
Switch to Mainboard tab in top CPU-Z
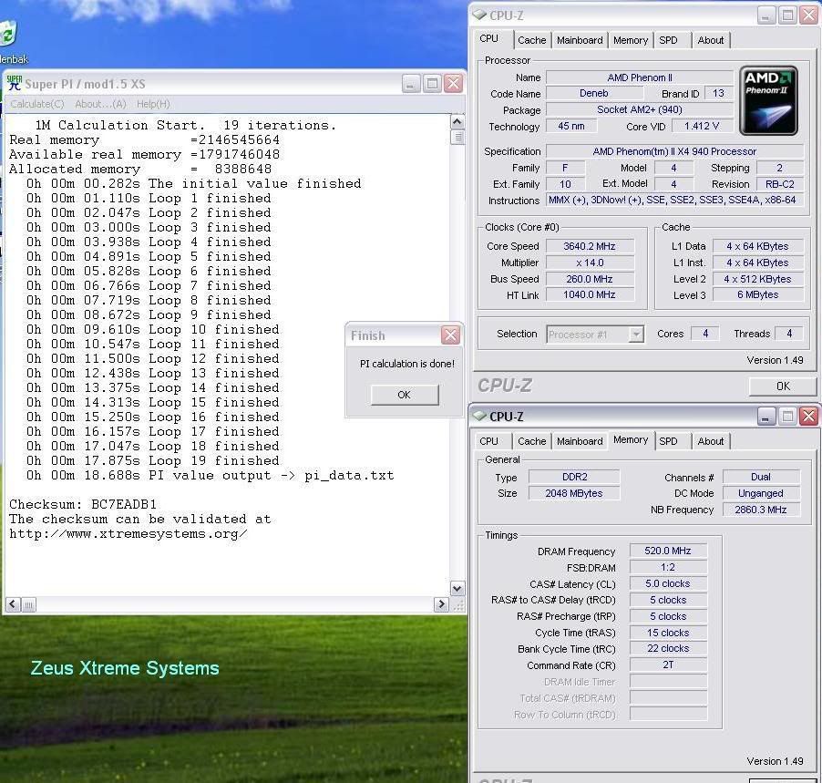click(x=580, y=40)
